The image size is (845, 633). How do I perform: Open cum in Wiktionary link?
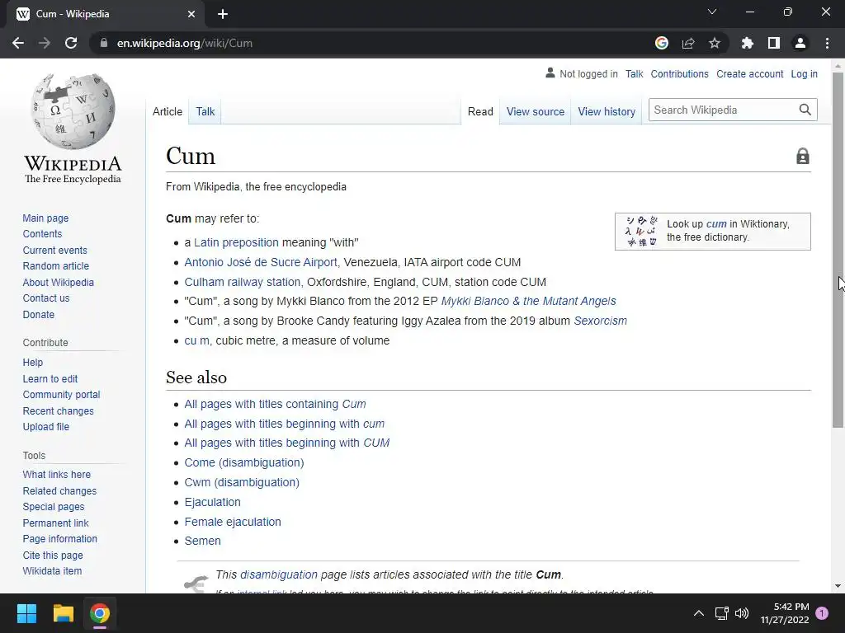tap(716, 224)
